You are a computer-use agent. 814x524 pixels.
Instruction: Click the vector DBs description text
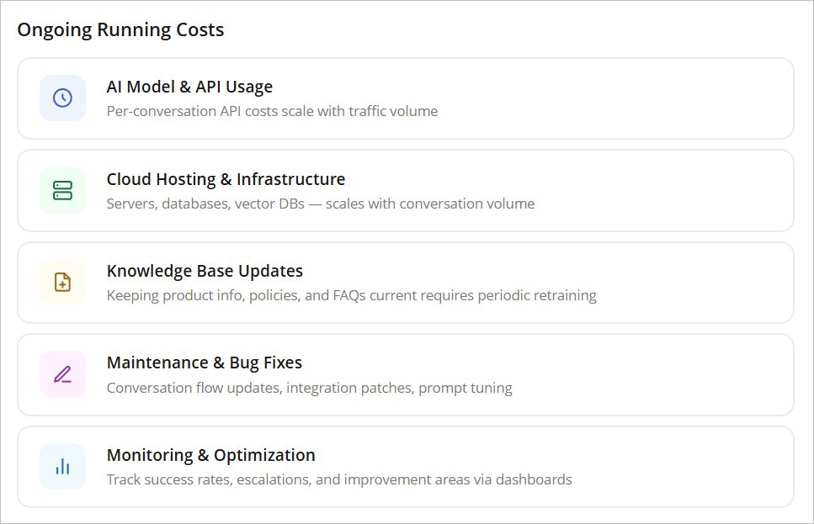click(320, 204)
